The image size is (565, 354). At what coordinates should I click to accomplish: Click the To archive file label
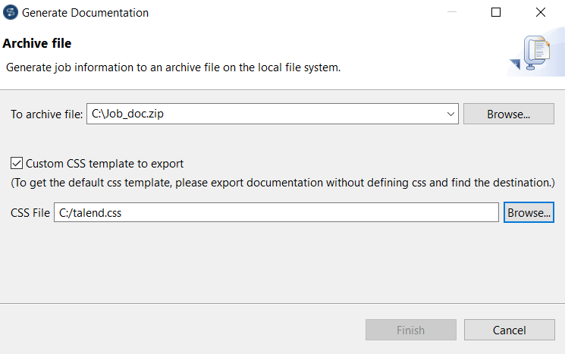coord(46,114)
